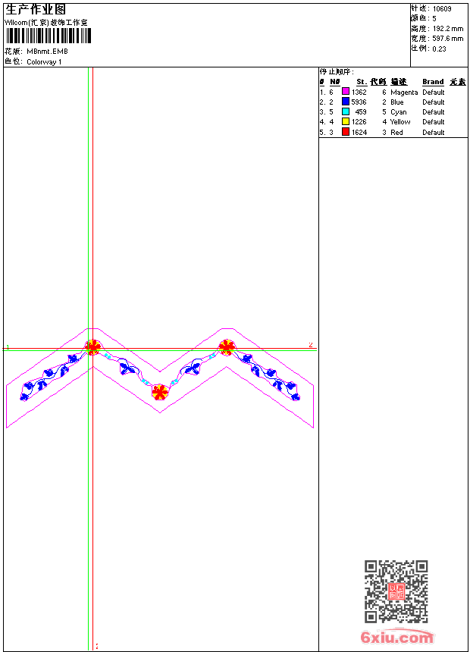Click the Blue description text
The height and width of the screenshot is (652, 470).
(x=396, y=102)
